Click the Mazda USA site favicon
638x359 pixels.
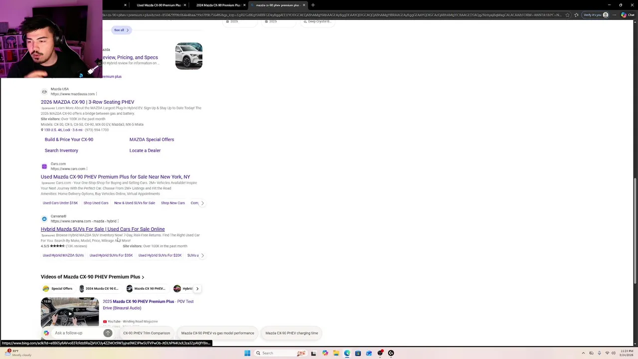[x=44, y=92]
